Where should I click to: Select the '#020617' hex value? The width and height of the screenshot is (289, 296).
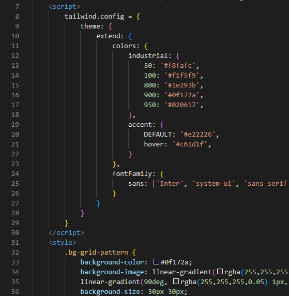coord(181,105)
